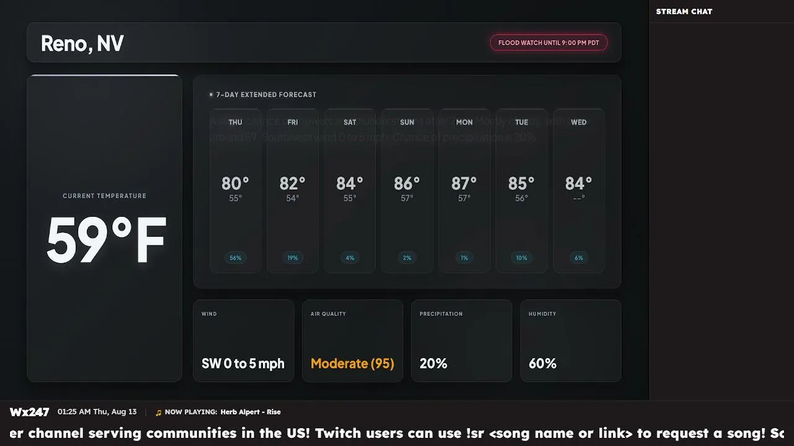Click Wednesday's 6% precipitation badge
794x446 pixels.
(x=579, y=258)
